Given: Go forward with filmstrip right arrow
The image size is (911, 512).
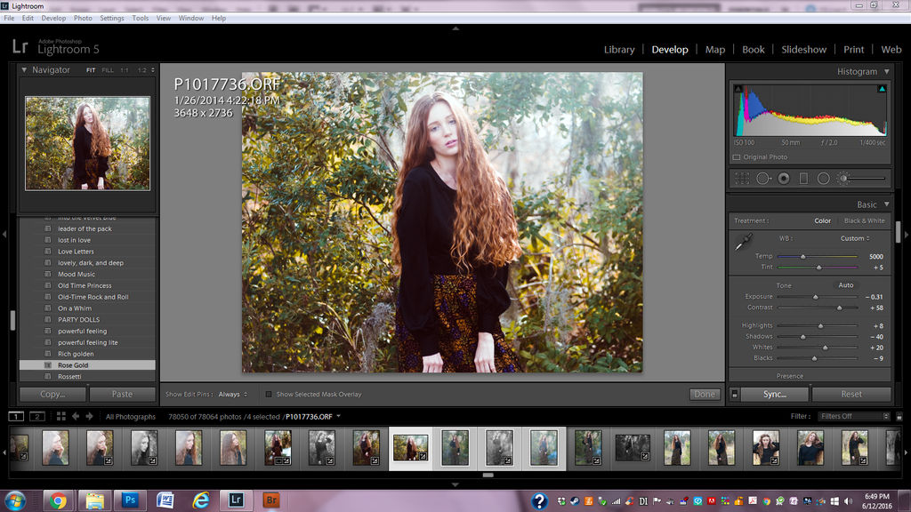Looking at the screenshot, I should pos(90,416).
